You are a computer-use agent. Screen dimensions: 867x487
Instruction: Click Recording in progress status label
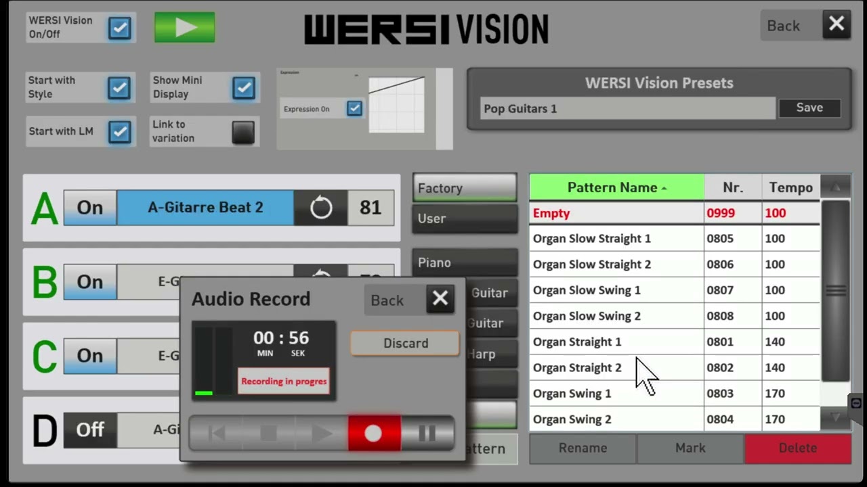(284, 381)
